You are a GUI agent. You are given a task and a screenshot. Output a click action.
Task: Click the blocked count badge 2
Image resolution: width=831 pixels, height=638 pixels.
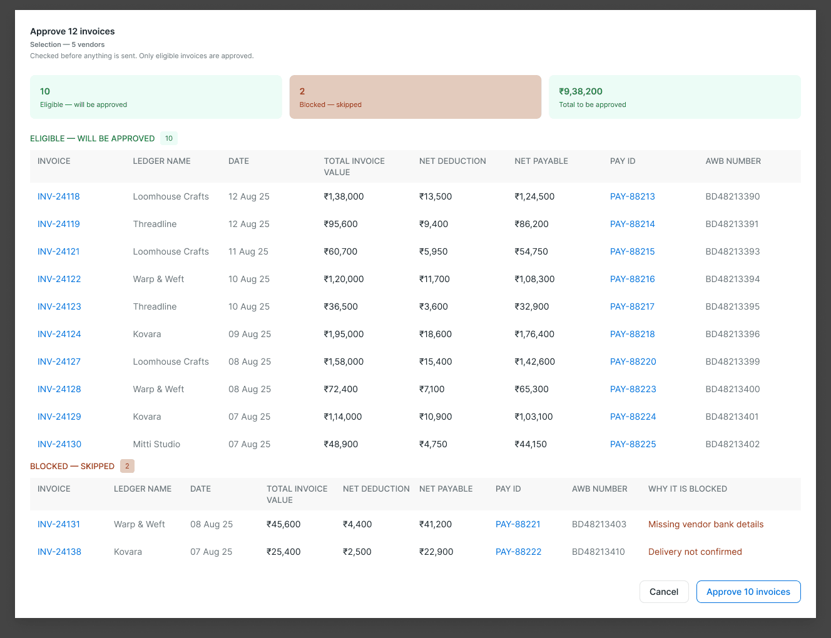[127, 466]
